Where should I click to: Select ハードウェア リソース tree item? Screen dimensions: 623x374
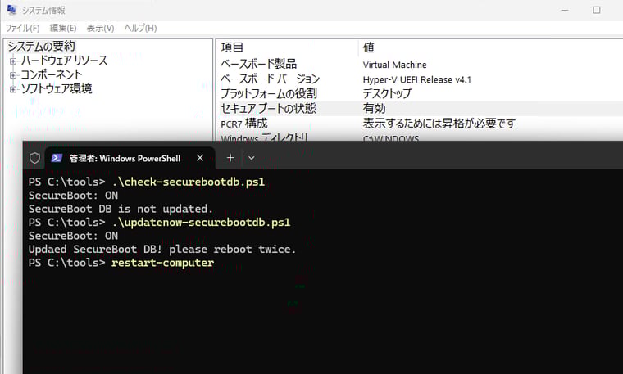point(64,61)
